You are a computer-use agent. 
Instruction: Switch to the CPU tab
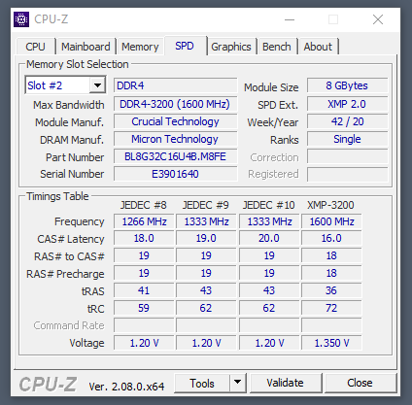tap(35, 47)
